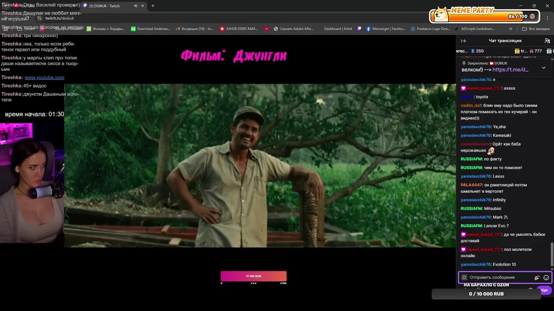Screen dimensions: 554x311
Task: Expand the bookmarks overflow chevron
Action: (x=511, y=29)
